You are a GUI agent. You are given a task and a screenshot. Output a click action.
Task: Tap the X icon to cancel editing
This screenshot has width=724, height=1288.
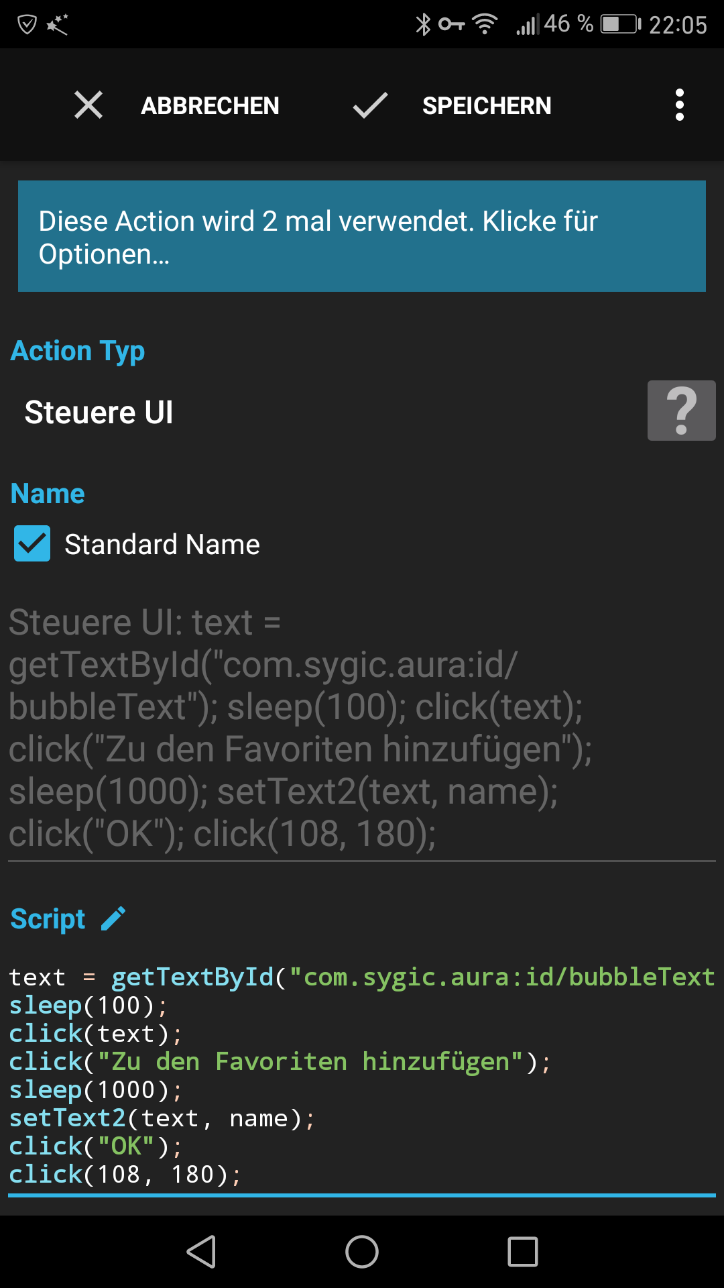point(88,105)
